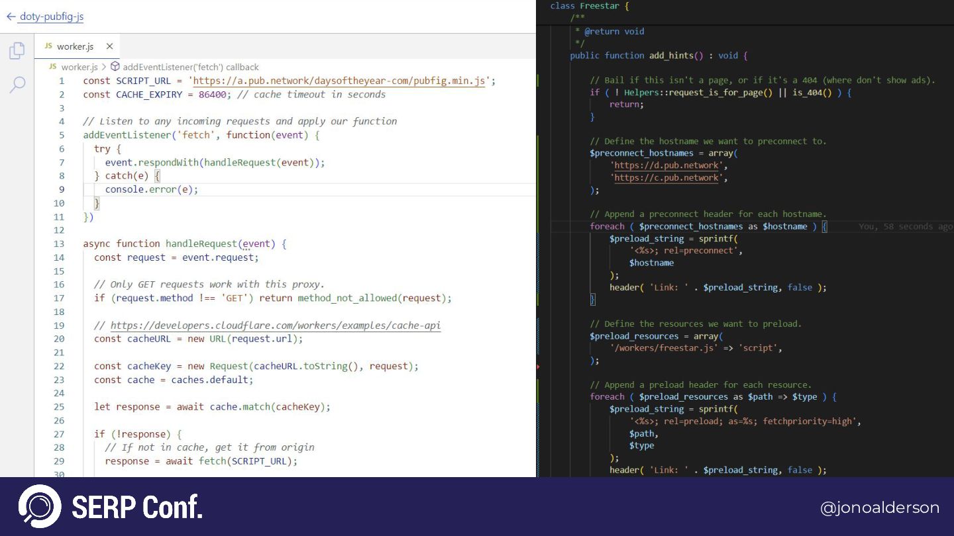Follow the a.pub.network pubfig.min.js URL
This screenshot has height=536, width=954.
(x=341, y=81)
